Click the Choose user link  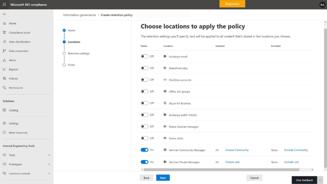233,162
